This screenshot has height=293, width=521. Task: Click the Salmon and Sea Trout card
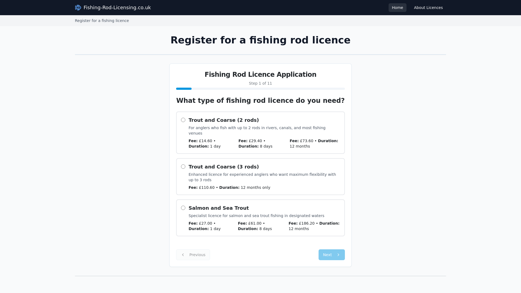260,218
